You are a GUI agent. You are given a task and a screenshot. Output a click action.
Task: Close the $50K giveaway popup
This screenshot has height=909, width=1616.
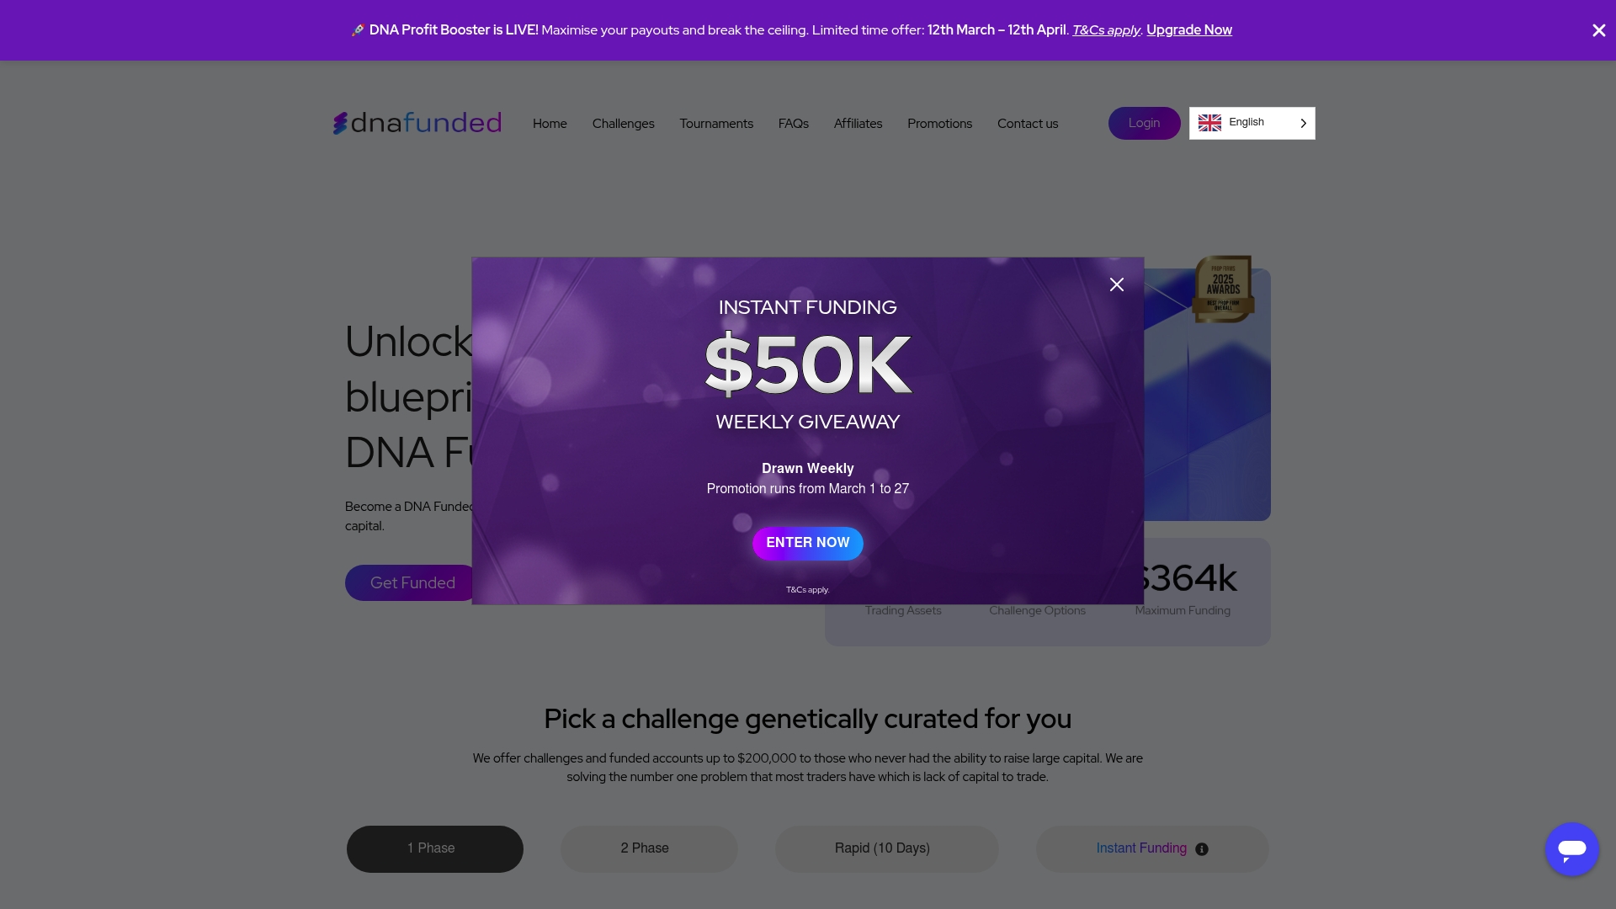(x=1117, y=284)
